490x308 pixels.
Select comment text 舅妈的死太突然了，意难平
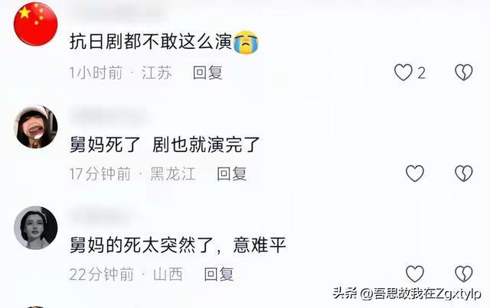coord(178,245)
